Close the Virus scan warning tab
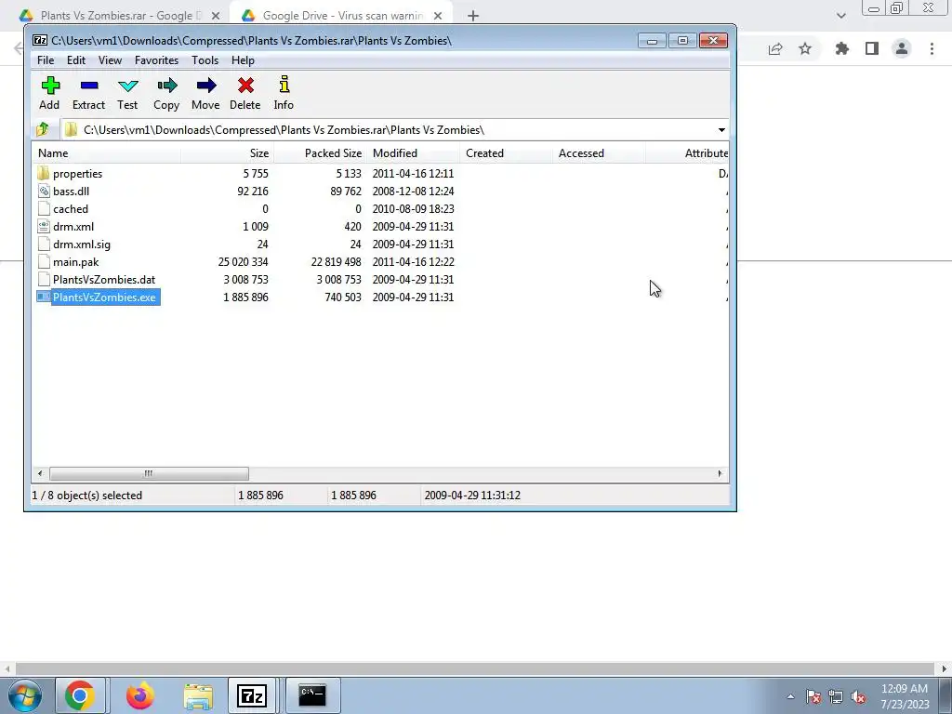The image size is (952, 714). (x=438, y=16)
